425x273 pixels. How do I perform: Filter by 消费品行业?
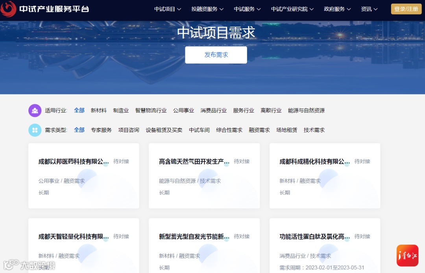point(214,111)
